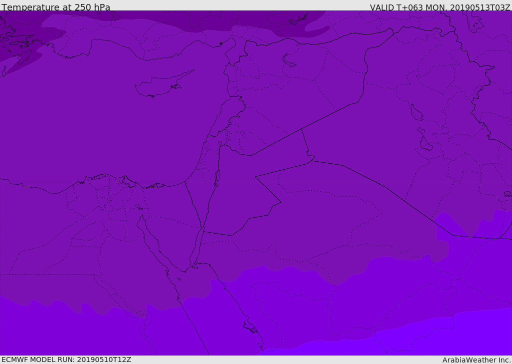Click the 'VALID T+063 MON. 20190513T03Z' timestamp

point(440,7)
